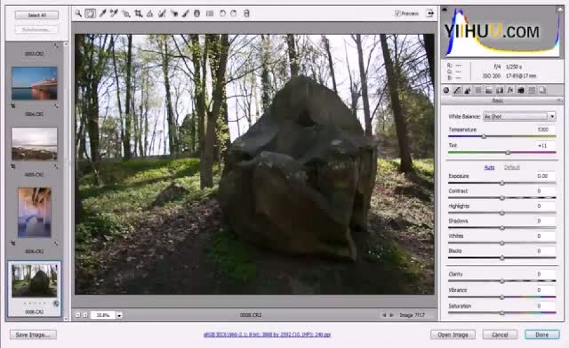Click the Default tone link

(512, 167)
